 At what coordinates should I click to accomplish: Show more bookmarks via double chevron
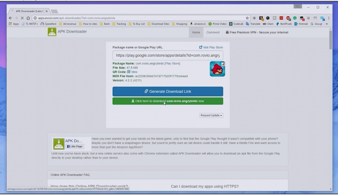[327, 24]
